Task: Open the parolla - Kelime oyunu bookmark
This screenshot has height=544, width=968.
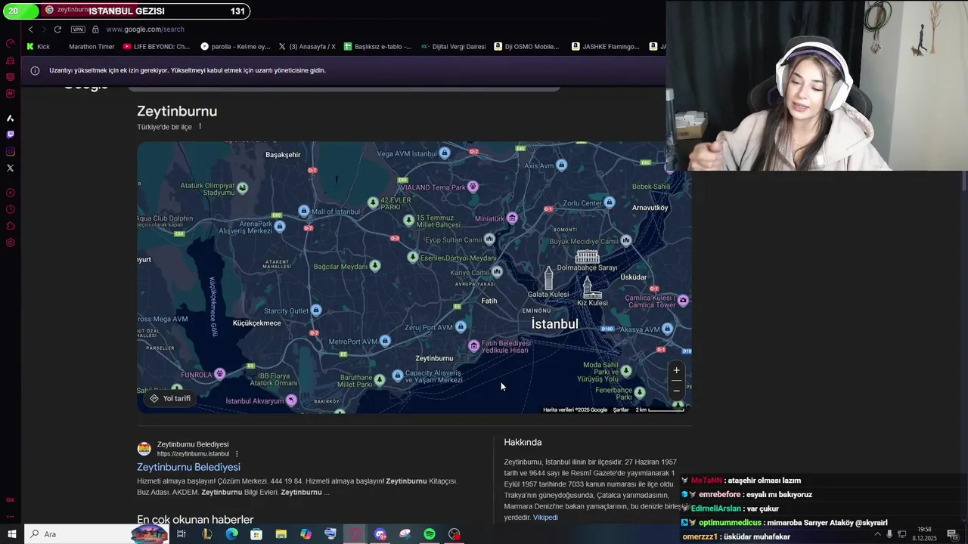Action: pos(235,47)
